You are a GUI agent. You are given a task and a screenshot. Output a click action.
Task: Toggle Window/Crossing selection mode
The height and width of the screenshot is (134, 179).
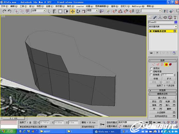66,11
